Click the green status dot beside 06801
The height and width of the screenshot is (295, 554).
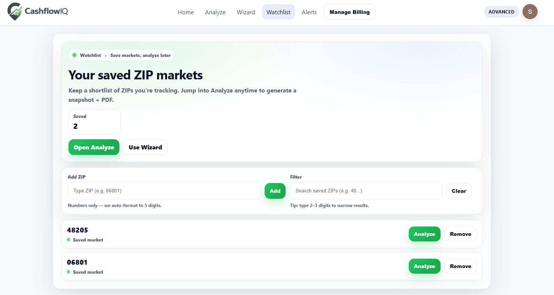[69, 272]
